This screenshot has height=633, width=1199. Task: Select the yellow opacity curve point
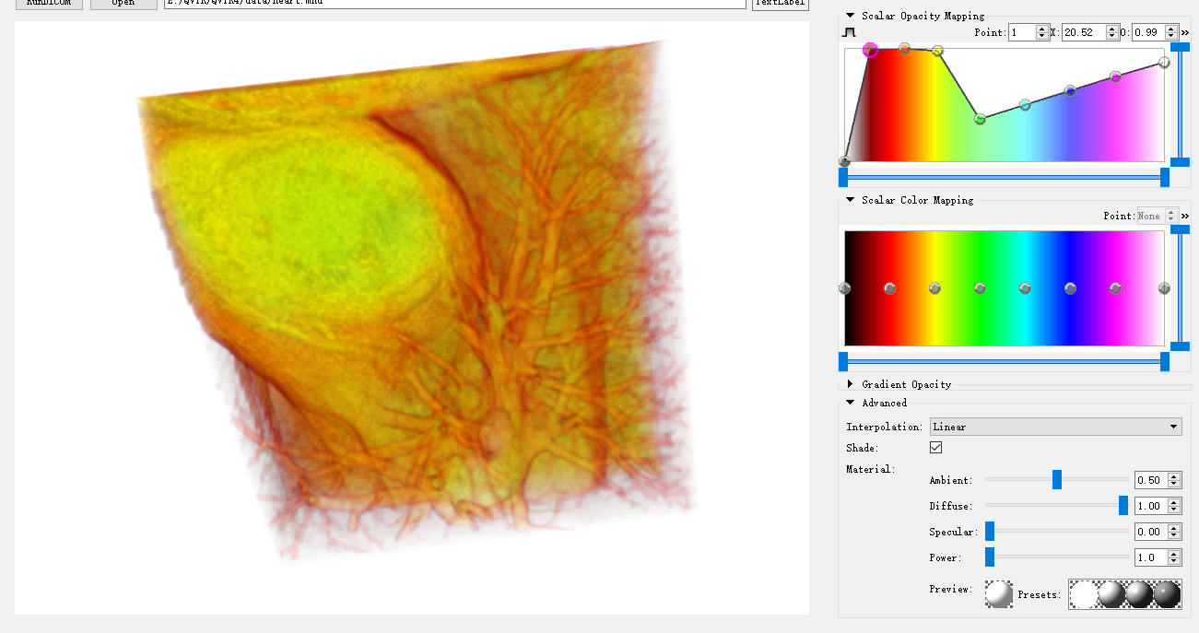point(937,51)
